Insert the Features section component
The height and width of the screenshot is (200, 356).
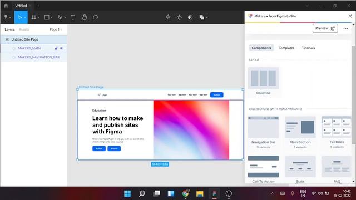click(x=337, y=133)
